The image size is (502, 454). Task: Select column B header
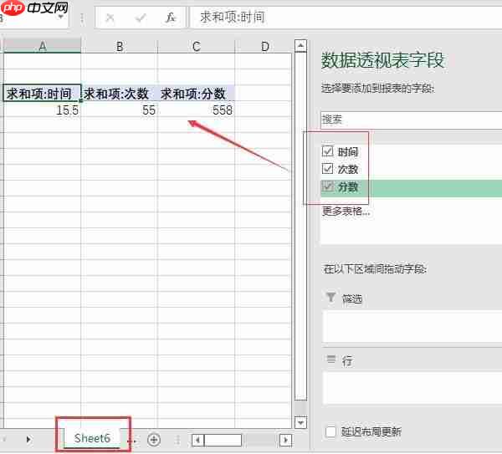[x=120, y=46]
